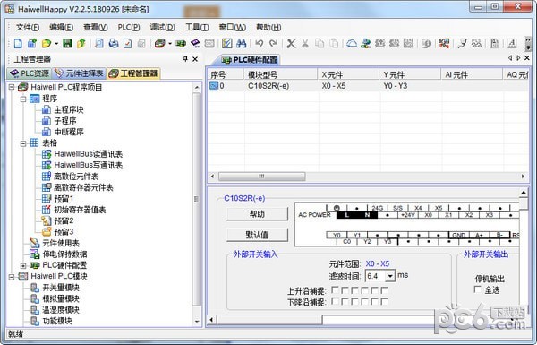537x345 pixels.
Task: Open dropdown arrow next to Open folder icon
Action: click(56, 44)
